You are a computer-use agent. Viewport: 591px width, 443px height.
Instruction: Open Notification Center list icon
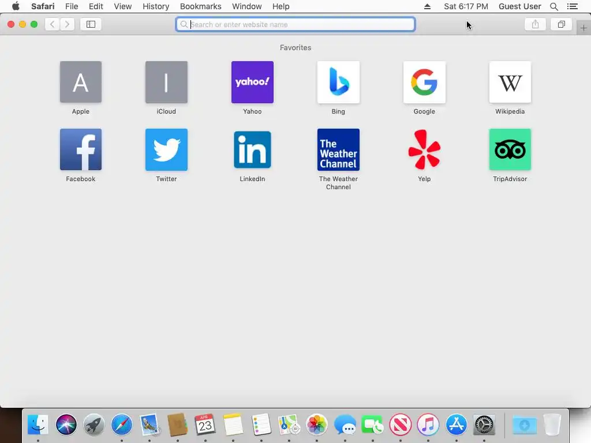(x=572, y=6)
